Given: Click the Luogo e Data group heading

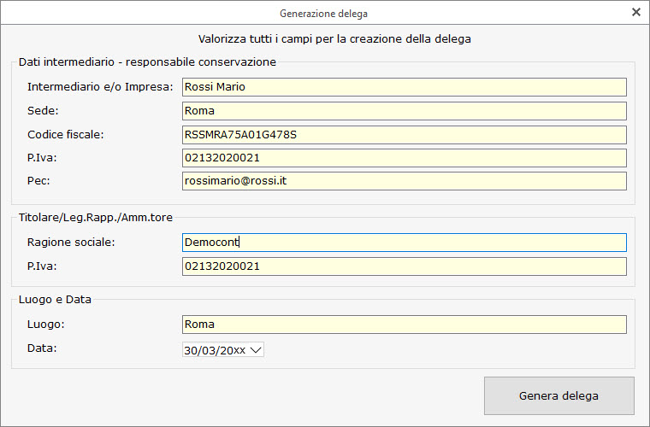Looking at the screenshot, I should 55,299.
